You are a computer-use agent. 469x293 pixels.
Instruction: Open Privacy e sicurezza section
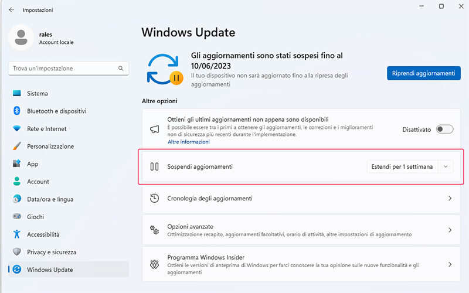coord(69,252)
